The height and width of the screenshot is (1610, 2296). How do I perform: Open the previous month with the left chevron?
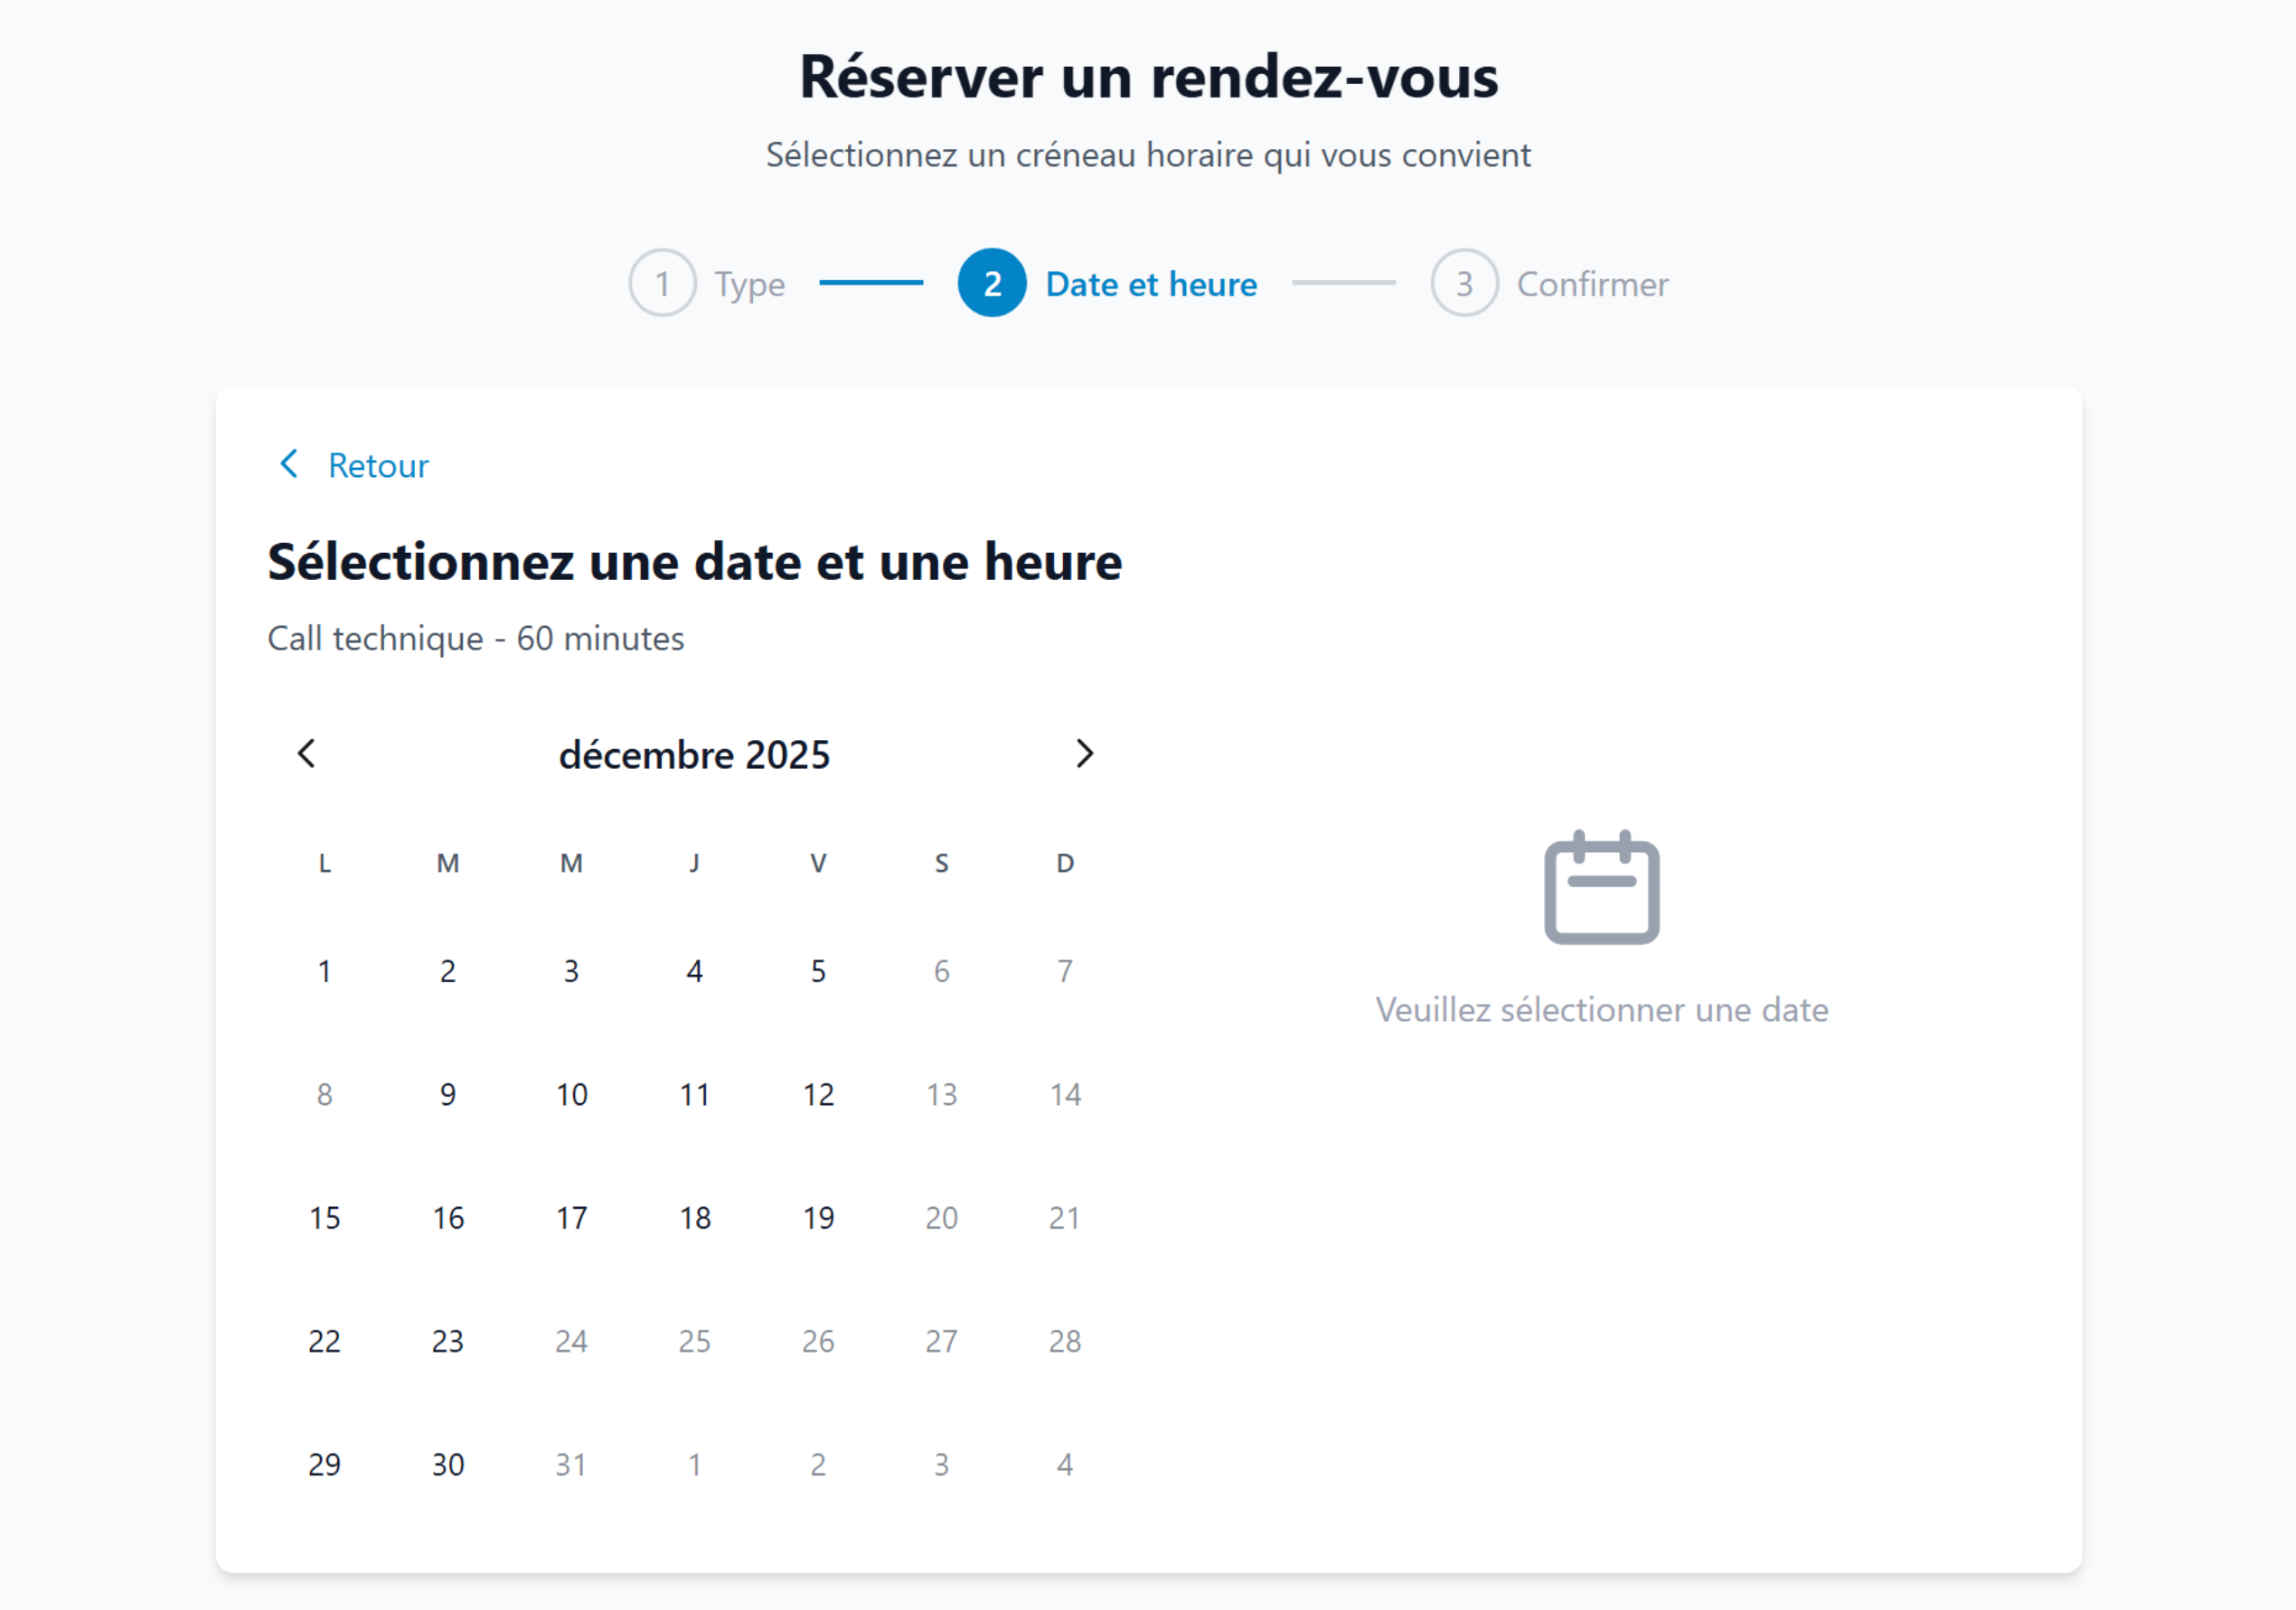306,754
